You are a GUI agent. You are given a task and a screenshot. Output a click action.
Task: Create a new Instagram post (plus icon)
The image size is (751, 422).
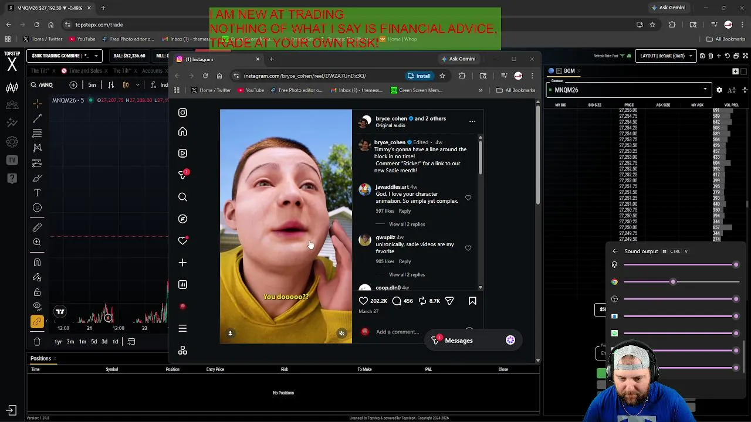pos(182,263)
